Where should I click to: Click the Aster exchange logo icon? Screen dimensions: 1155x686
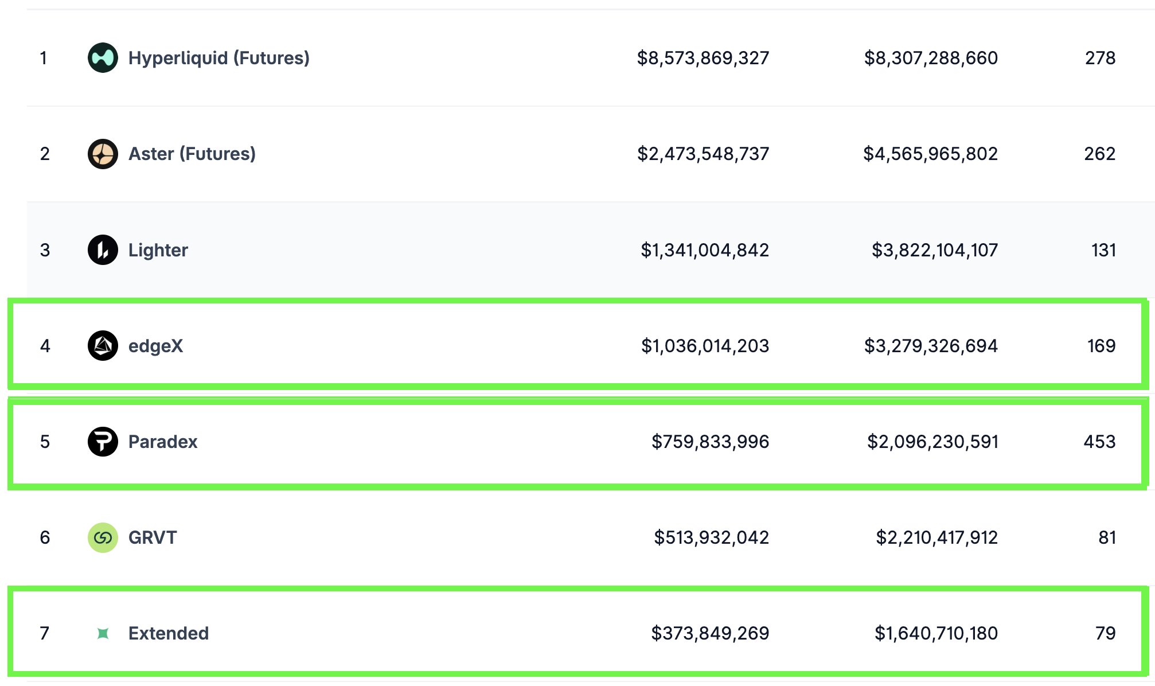103,154
